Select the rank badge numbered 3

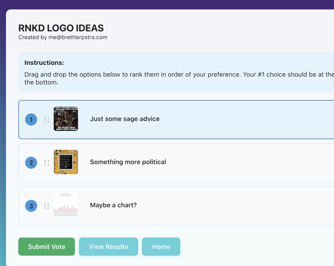tap(30, 205)
